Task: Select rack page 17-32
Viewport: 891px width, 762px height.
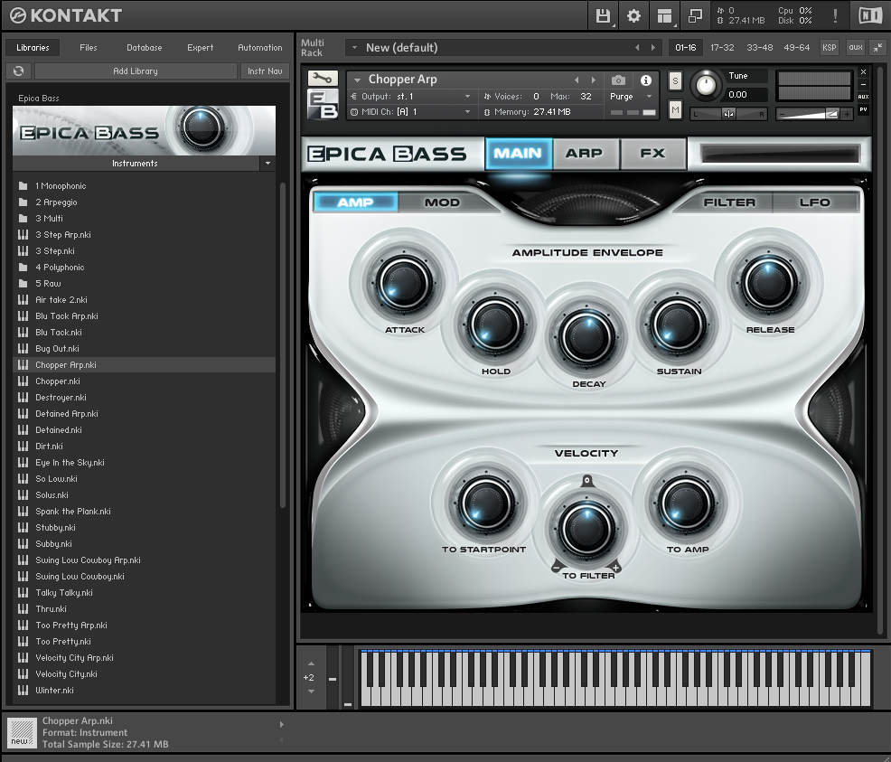Action: click(722, 48)
